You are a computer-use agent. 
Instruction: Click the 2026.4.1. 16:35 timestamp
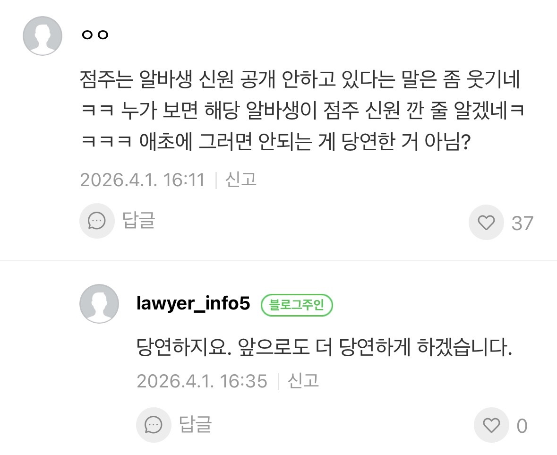click(x=202, y=381)
